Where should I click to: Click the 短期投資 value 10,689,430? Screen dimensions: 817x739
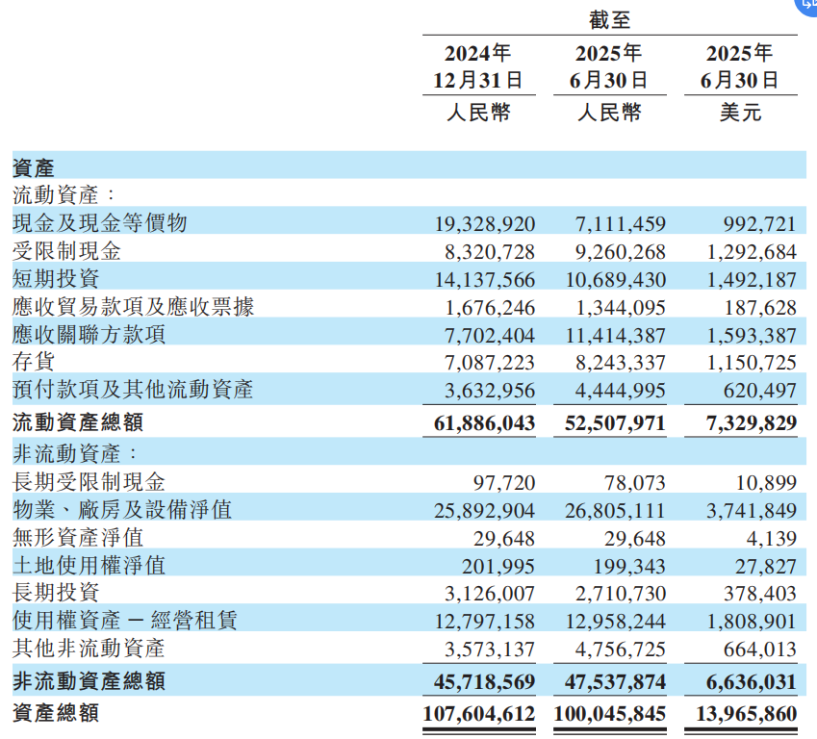pos(615,280)
